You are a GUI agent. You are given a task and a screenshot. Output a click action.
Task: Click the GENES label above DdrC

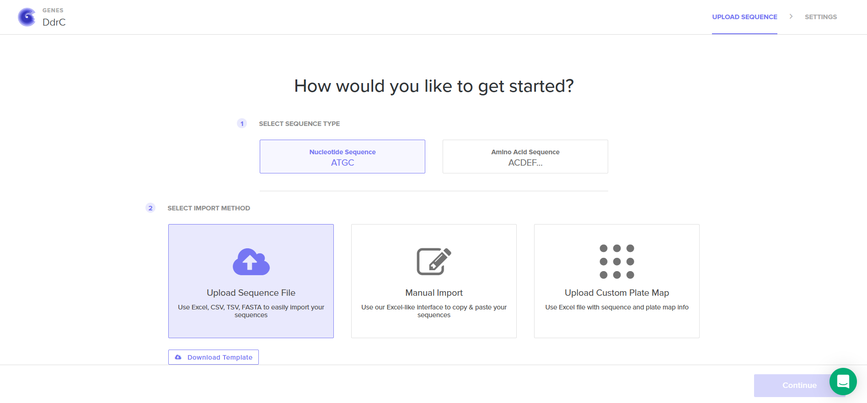(53, 10)
